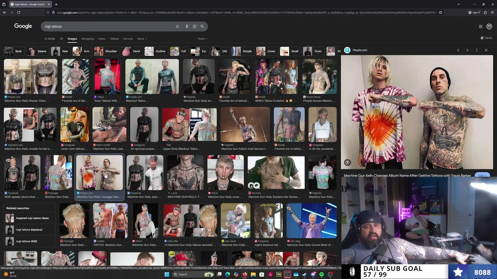Click Machine Gun Kelly Changes Album Name title
The height and width of the screenshot is (279, 497).
pyautogui.click(x=407, y=176)
